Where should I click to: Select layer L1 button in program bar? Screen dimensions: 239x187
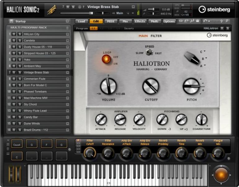[x=94, y=28]
